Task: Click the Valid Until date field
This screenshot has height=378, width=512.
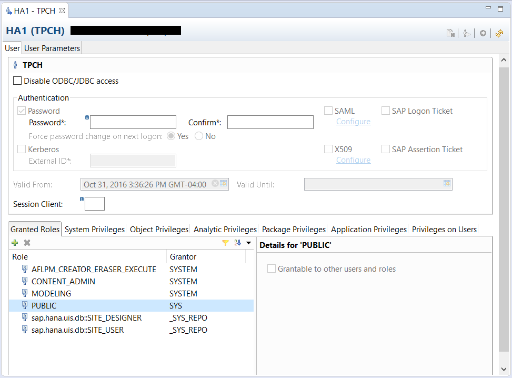Action: (378, 184)
